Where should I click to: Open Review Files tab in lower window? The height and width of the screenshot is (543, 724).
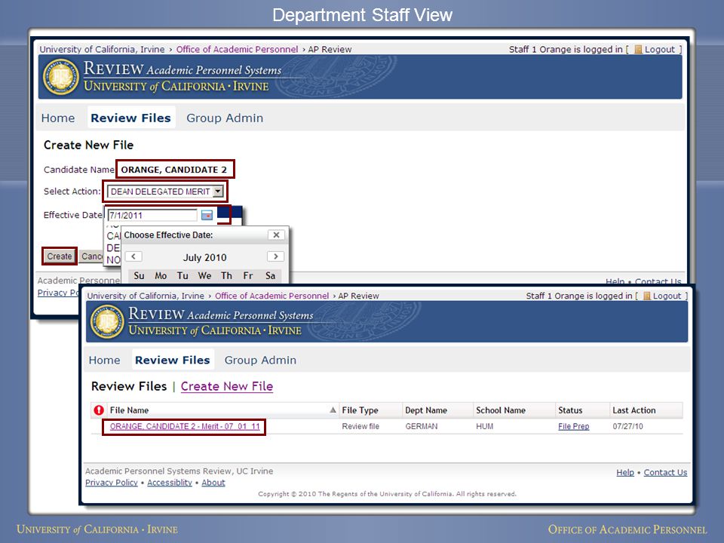click(x=172, y=360)
